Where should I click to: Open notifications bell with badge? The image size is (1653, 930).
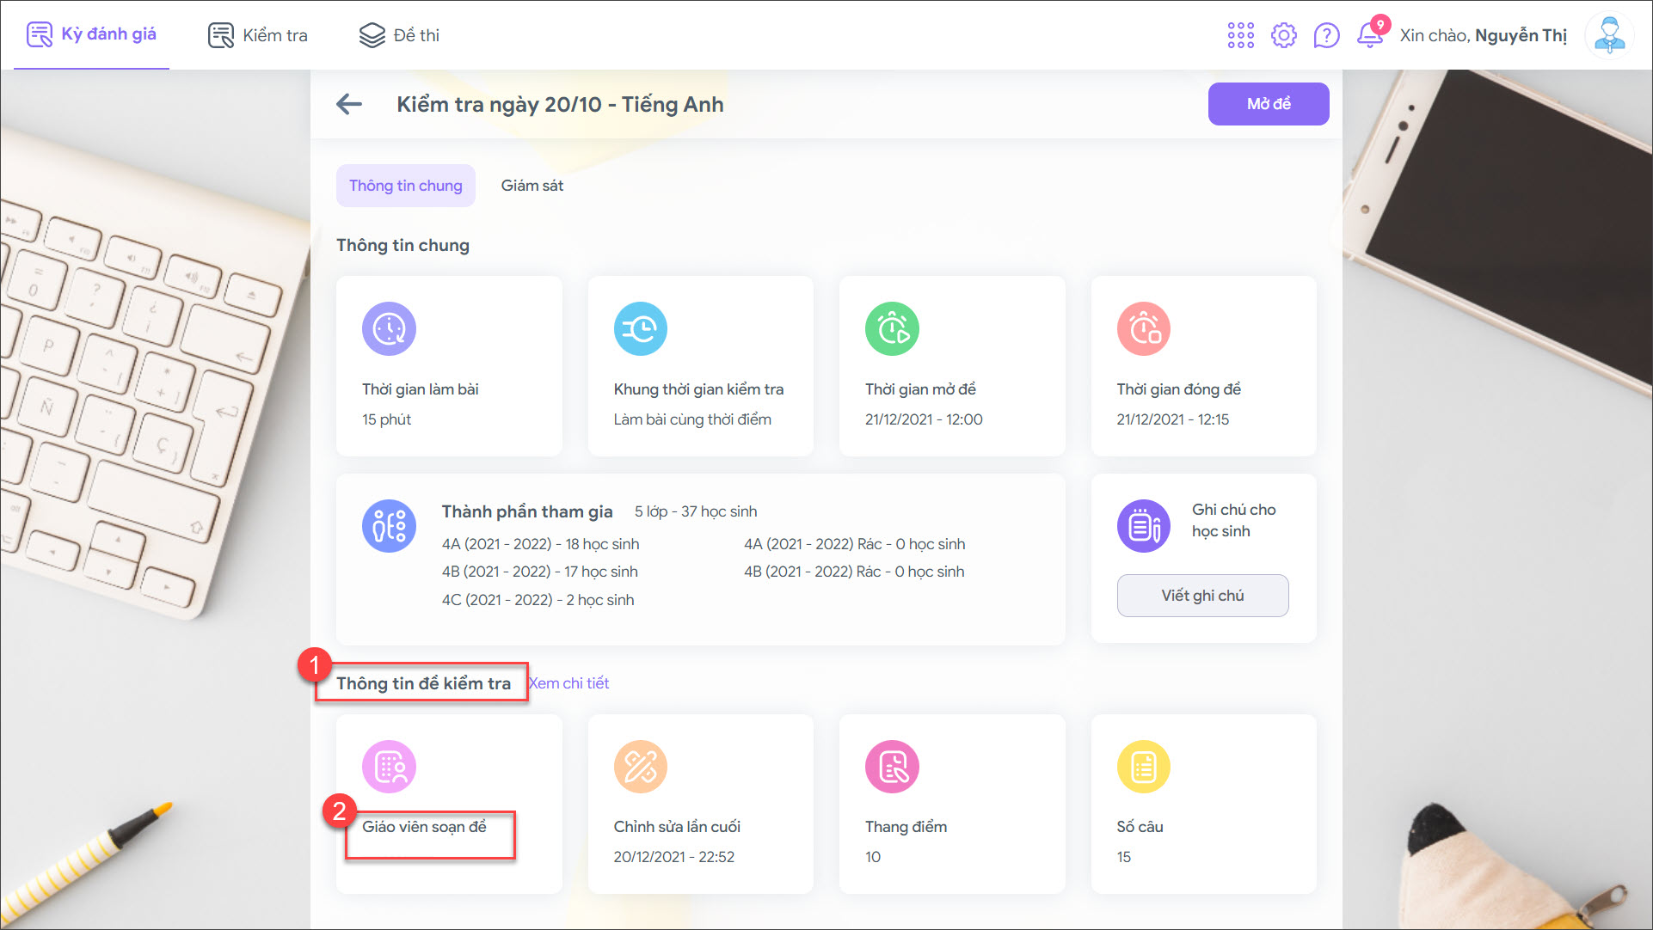pyautogui.click(x=1369, y=35)
